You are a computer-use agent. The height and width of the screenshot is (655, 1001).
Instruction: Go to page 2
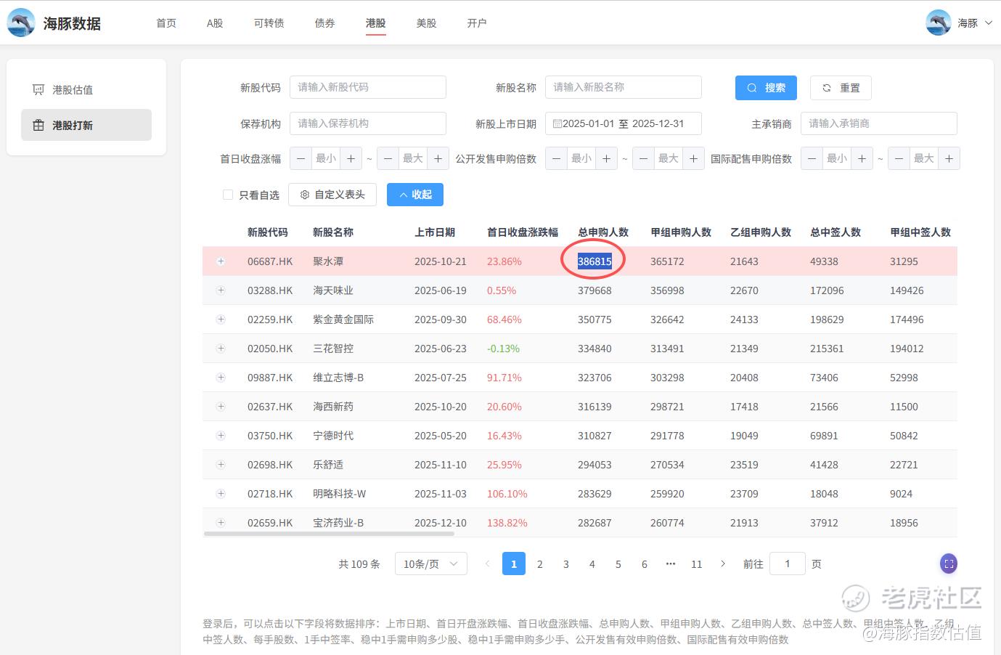click(x=540, y=564)
